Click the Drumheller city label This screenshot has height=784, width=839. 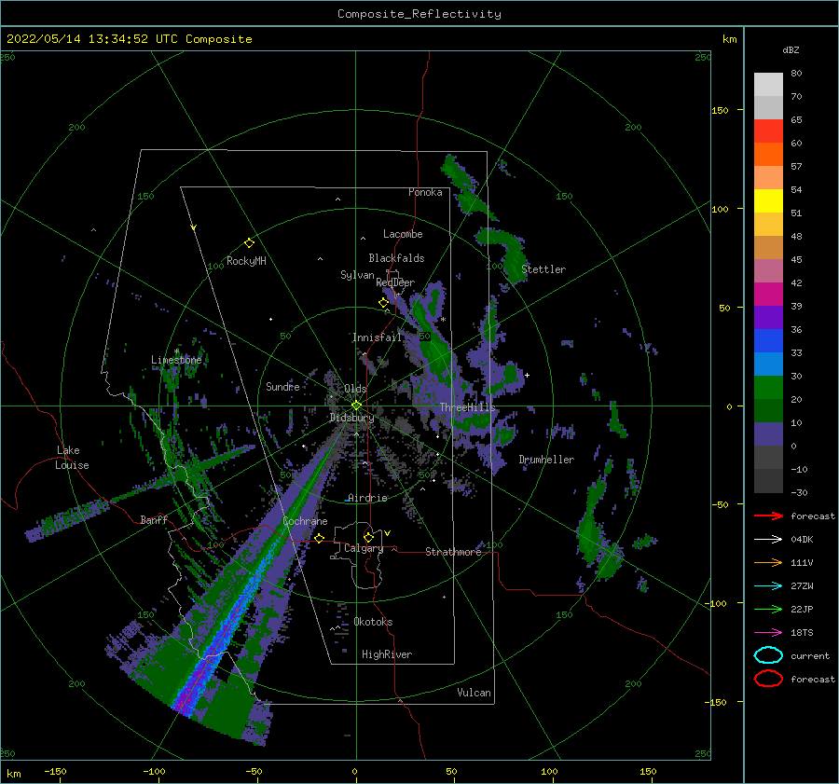[546, 460]
